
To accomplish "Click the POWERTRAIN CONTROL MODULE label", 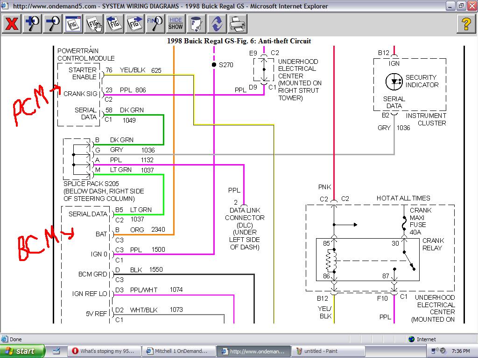I will coord(86,55).
